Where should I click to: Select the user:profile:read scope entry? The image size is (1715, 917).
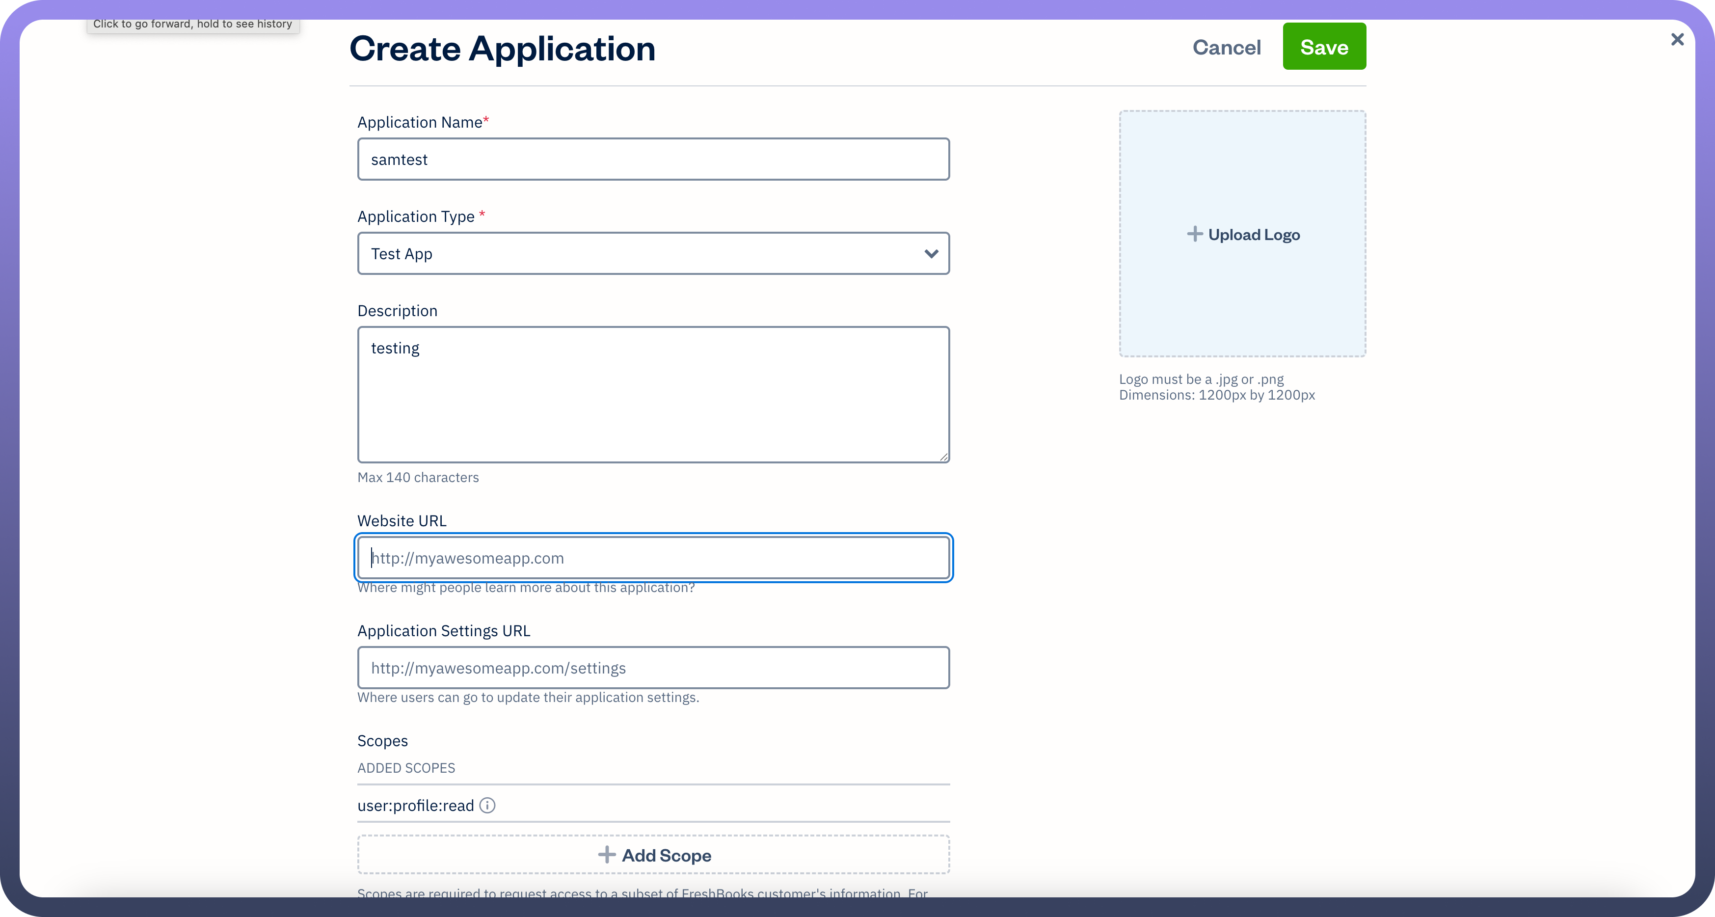pos(415,806)
